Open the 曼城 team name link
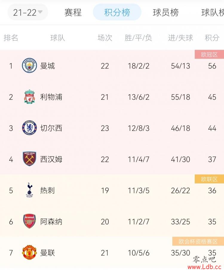Viewport: 224px width, 270px height. pos(47,66)
